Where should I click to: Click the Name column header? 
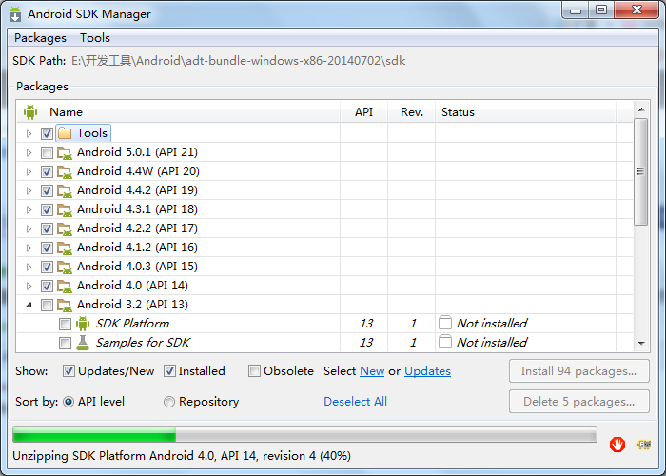(179, 112)
